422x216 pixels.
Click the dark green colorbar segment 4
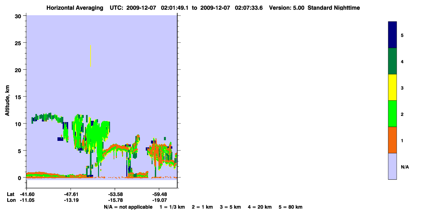pos(392,61)
